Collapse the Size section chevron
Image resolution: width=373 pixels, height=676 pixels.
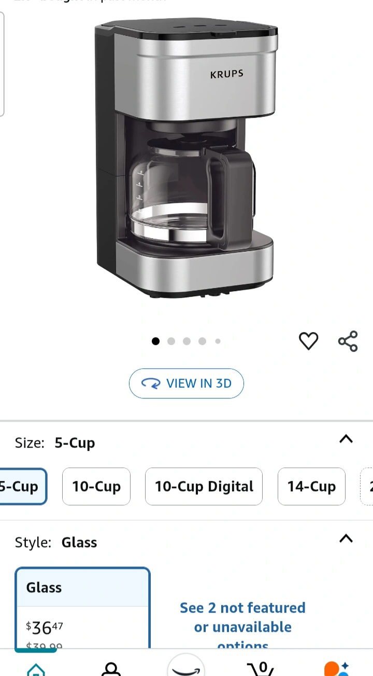click(x=346, y=439)
